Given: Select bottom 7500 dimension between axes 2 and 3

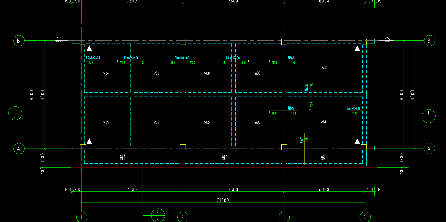Looking at the screenshot, I should click(x=233, y=189).
